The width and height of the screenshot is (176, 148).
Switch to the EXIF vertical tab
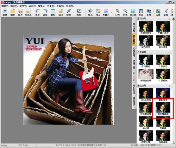[x=134, y=76]
